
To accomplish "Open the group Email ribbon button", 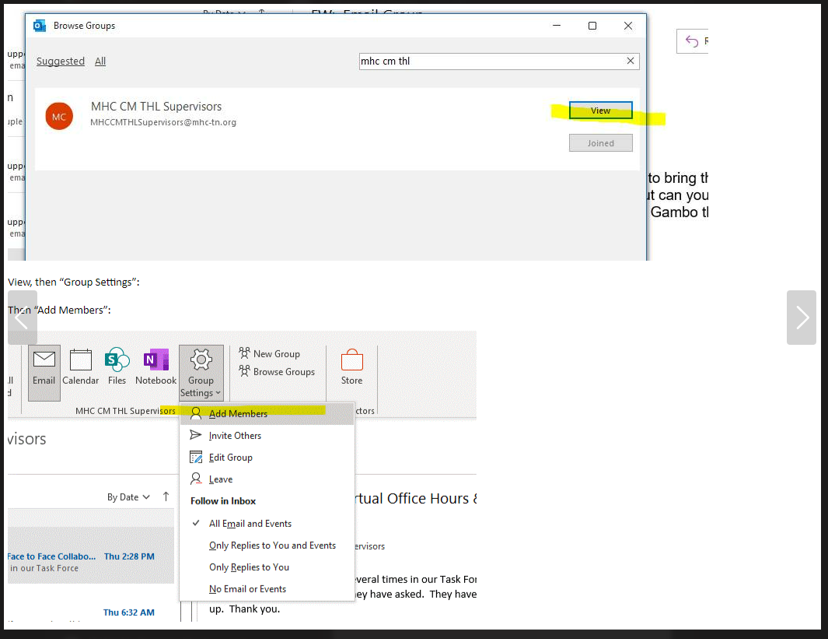I will tap(44, 373).
